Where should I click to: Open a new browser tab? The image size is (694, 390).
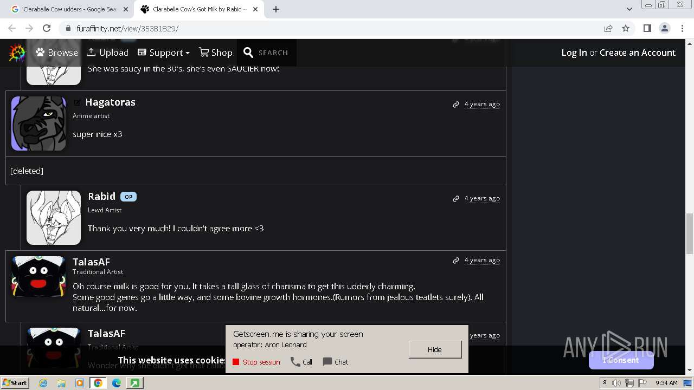(x=276, y=9)
